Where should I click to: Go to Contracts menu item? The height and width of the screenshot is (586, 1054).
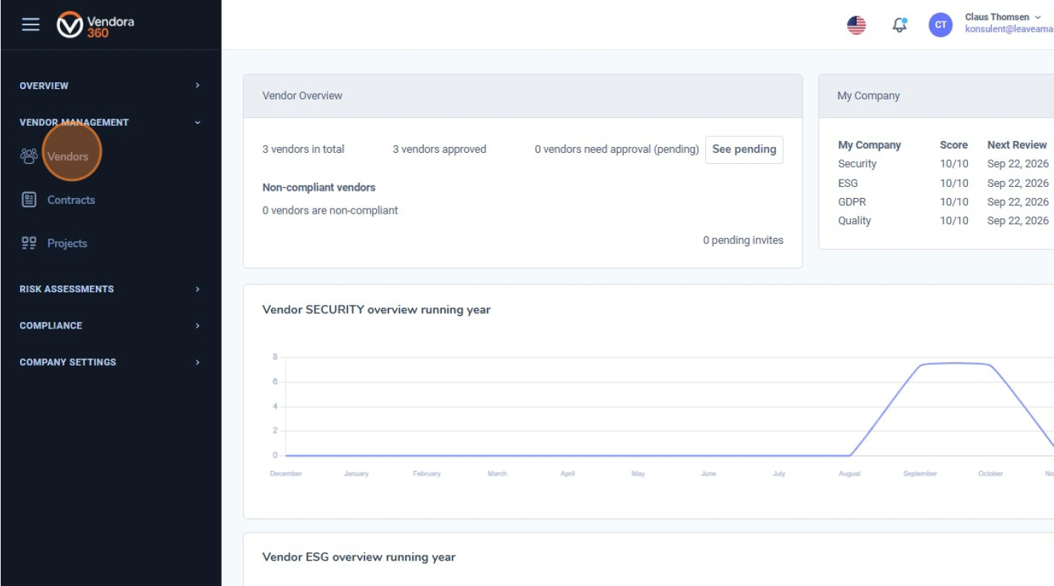(x=71, y=200)
